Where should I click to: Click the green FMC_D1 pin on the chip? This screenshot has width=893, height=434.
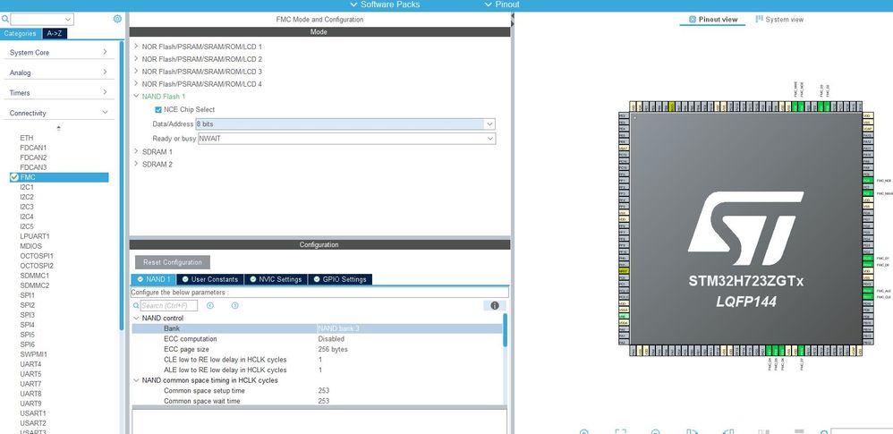867,258
